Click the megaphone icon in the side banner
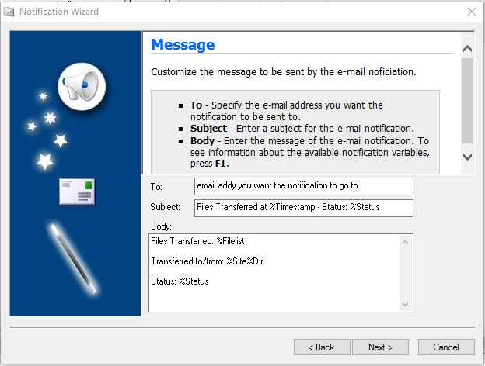Viewport: 485px width, 366px height. pyautogui.click(x=82, y=86)
